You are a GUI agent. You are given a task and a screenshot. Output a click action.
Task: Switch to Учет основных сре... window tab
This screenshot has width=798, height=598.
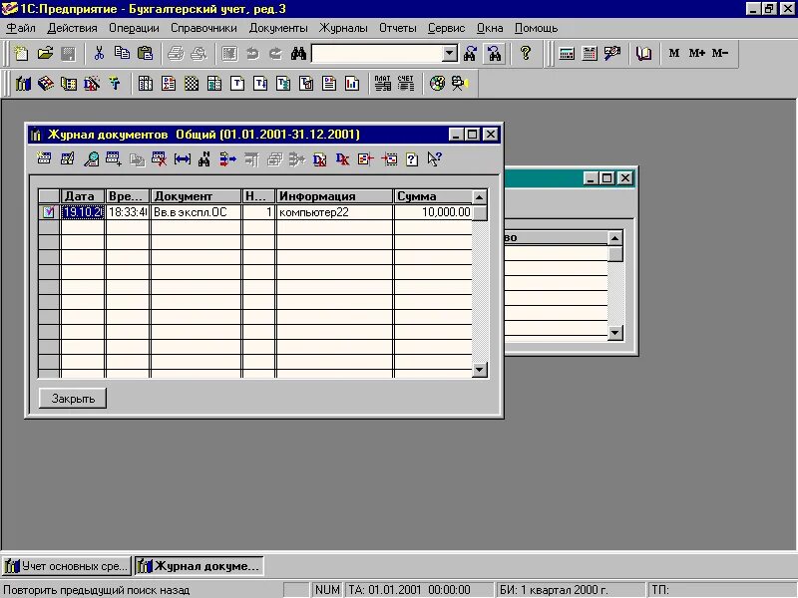[x=67, y=566]
